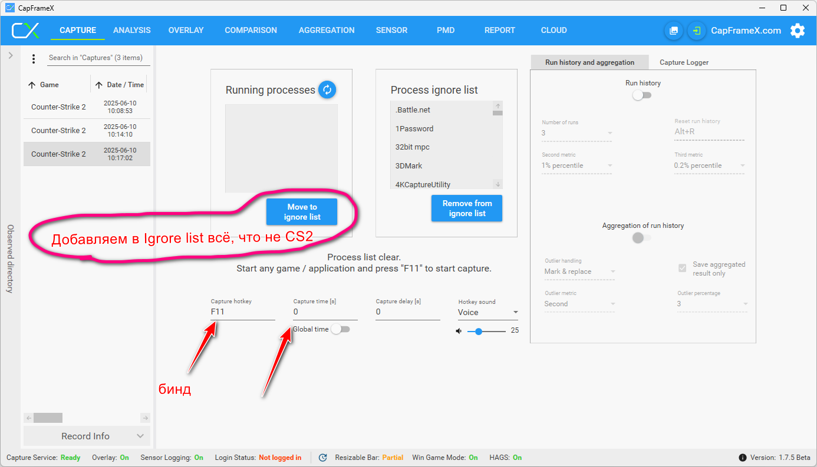Select the Capture Logger tab
This screenshot has height=467, width=817.
coord(684,62)
